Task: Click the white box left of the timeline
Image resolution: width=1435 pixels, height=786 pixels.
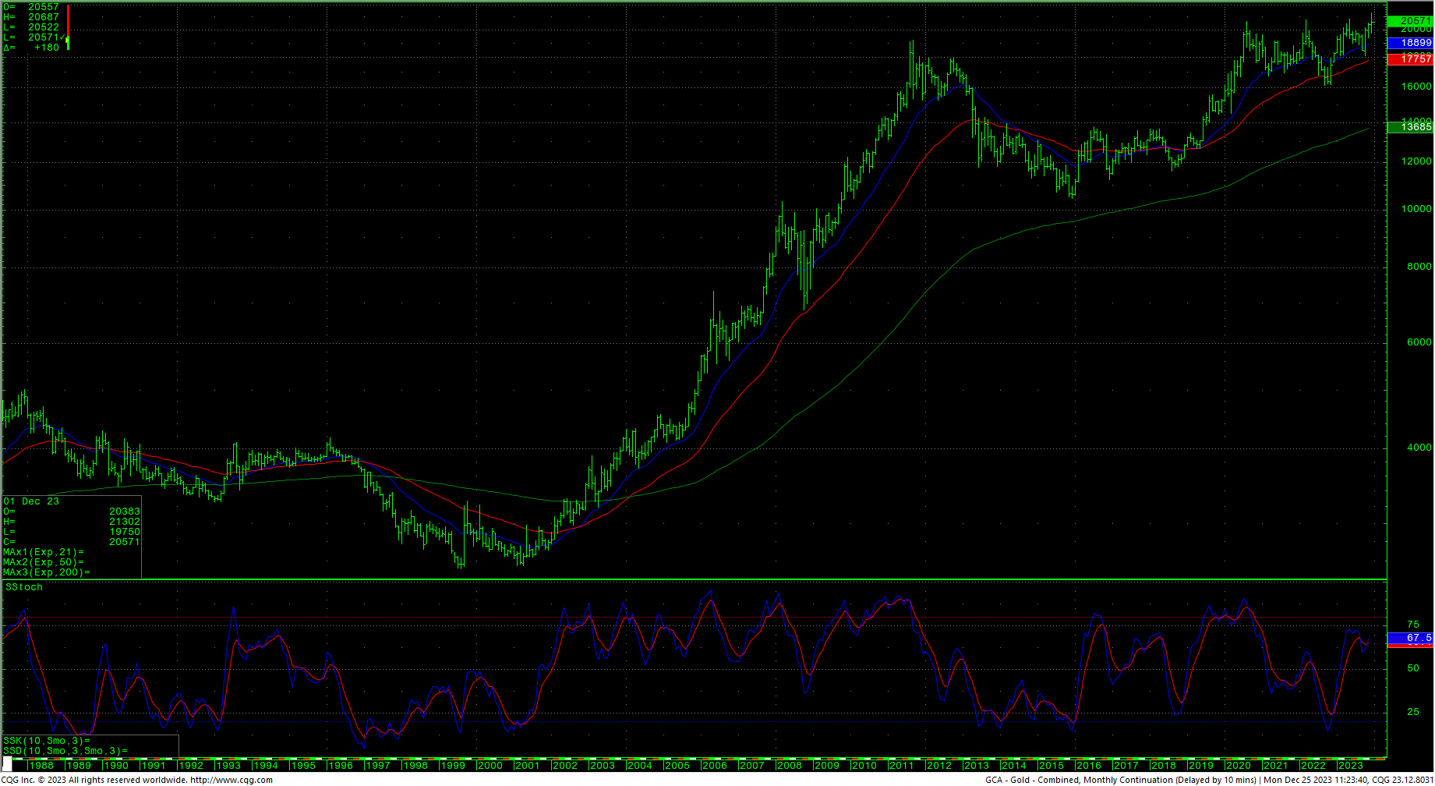Action: [8, 763]
